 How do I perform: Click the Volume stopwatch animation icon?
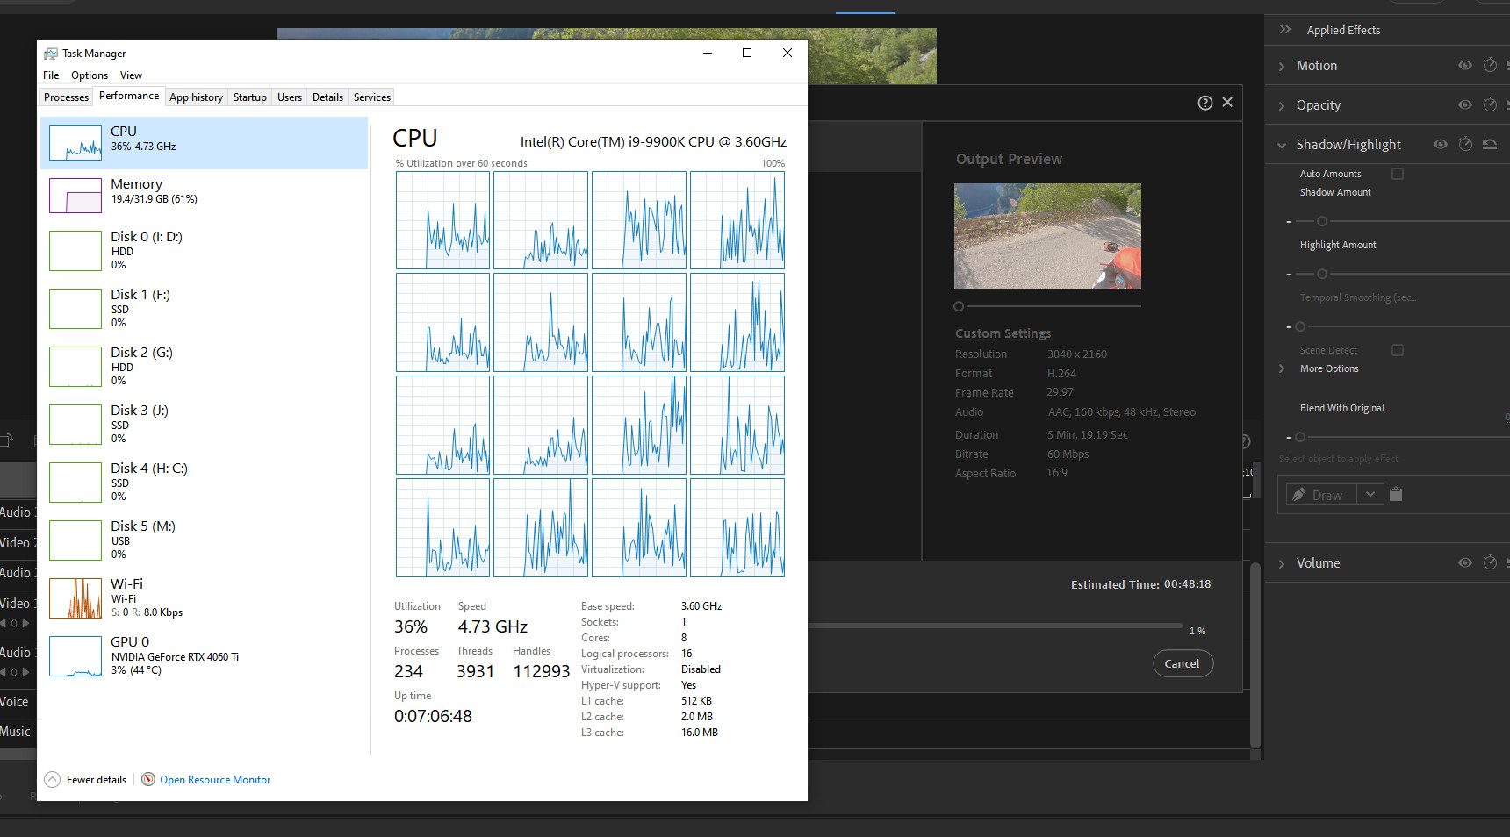1489,562
